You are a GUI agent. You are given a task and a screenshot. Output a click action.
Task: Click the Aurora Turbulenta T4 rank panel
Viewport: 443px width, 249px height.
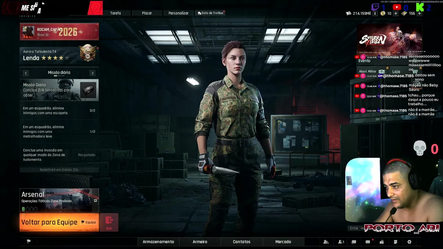59,55
